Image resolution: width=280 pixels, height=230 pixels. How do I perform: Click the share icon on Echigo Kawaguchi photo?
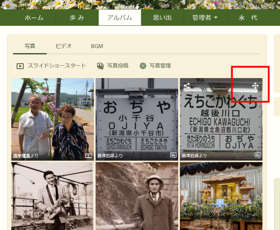(x=187, y=85)
